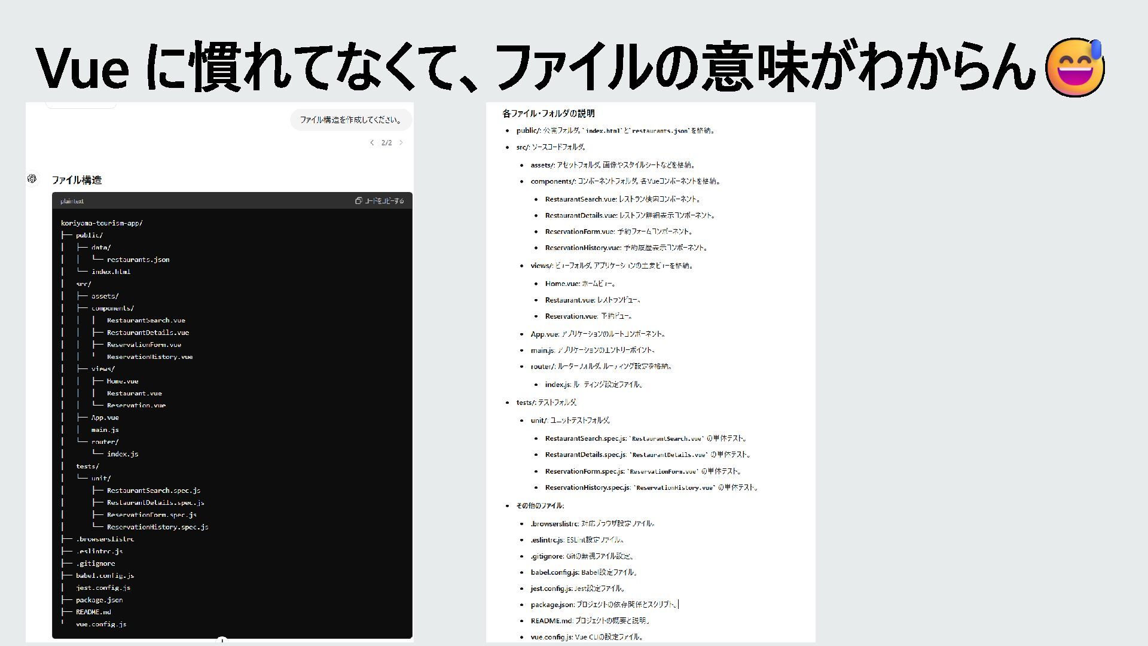Screen dimensions: 1148x646
Task: Click 'ReservationHistory.spec.js' in code tree
Action: 157,527
